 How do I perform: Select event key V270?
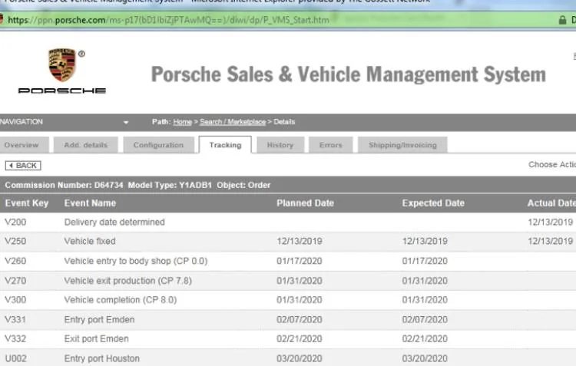click(15, 281)
